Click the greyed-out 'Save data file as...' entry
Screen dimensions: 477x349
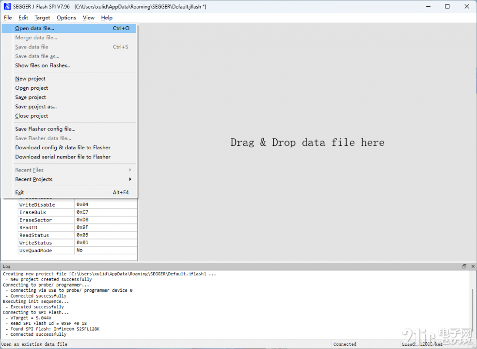tap(69, 56)
